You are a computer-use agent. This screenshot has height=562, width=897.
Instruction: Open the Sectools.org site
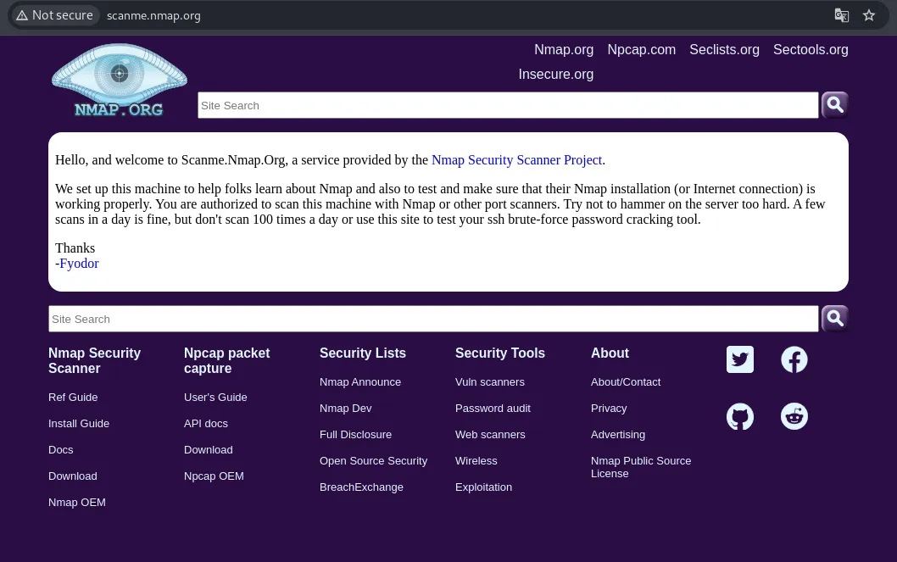[810, 49]
